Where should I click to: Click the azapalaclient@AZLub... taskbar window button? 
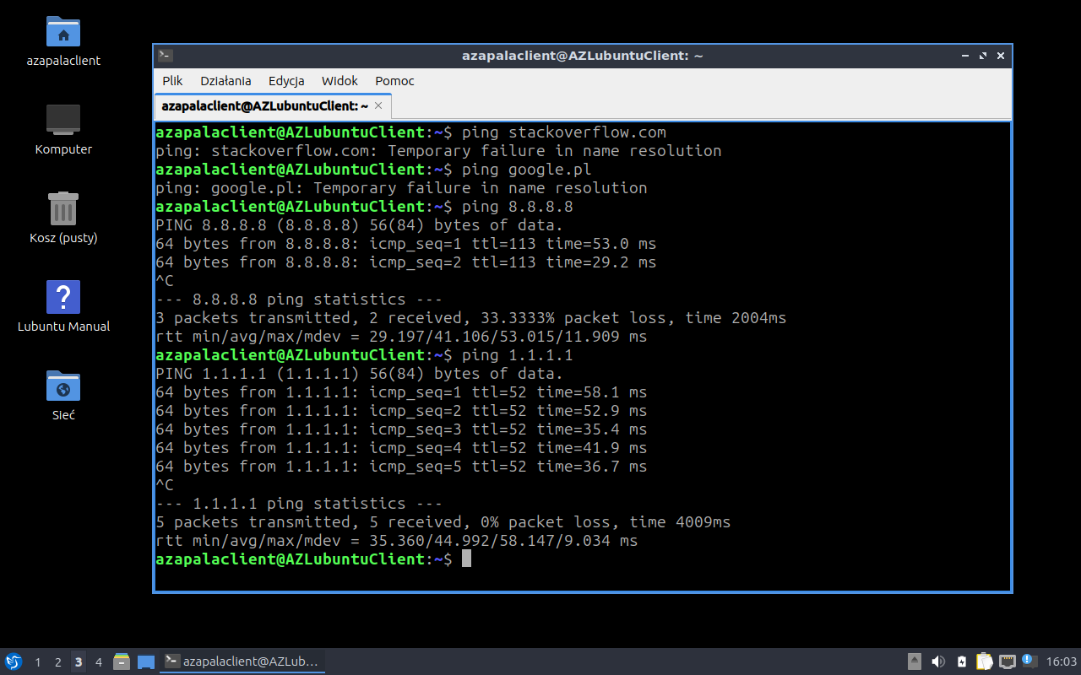pyautogui.click(x=242, y=661)
